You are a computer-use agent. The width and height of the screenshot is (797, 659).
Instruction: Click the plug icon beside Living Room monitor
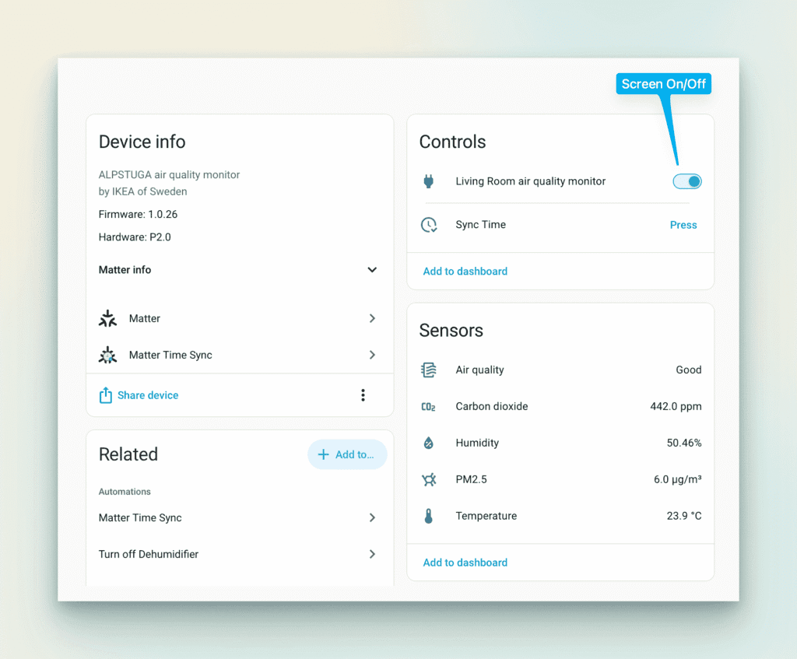pyautogui.click(x=429, y=181)
